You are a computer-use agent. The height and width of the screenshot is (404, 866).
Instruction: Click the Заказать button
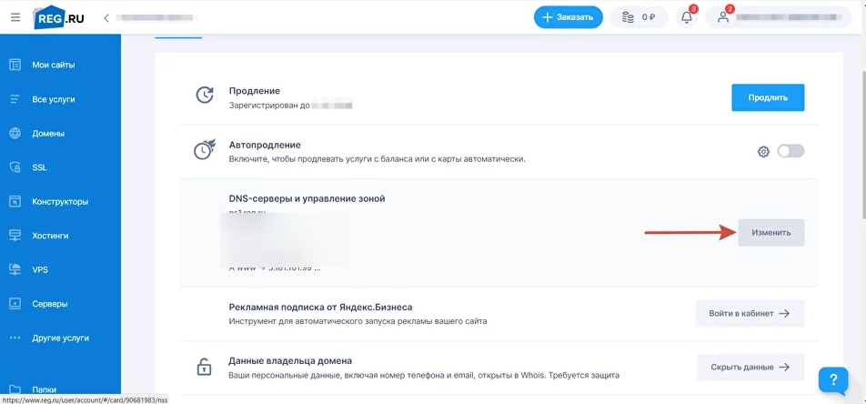[x=568, y=17]
